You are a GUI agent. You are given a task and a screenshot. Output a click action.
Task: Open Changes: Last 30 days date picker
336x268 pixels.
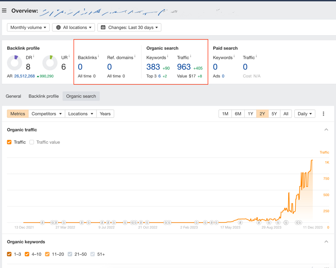(129, 27)
